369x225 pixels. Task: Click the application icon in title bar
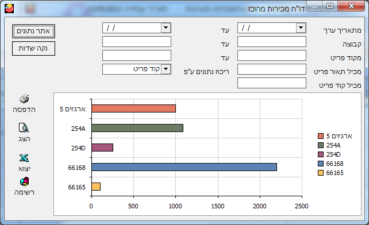pos(9,9)
